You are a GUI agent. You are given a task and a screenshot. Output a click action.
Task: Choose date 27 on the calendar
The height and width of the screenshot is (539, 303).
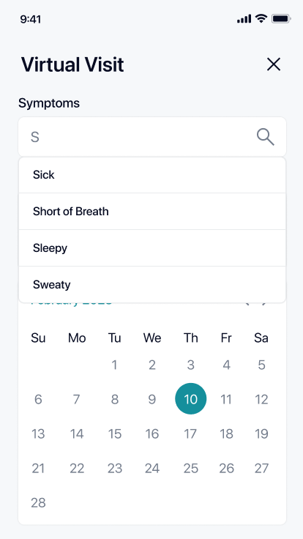[x=261, y=468]
